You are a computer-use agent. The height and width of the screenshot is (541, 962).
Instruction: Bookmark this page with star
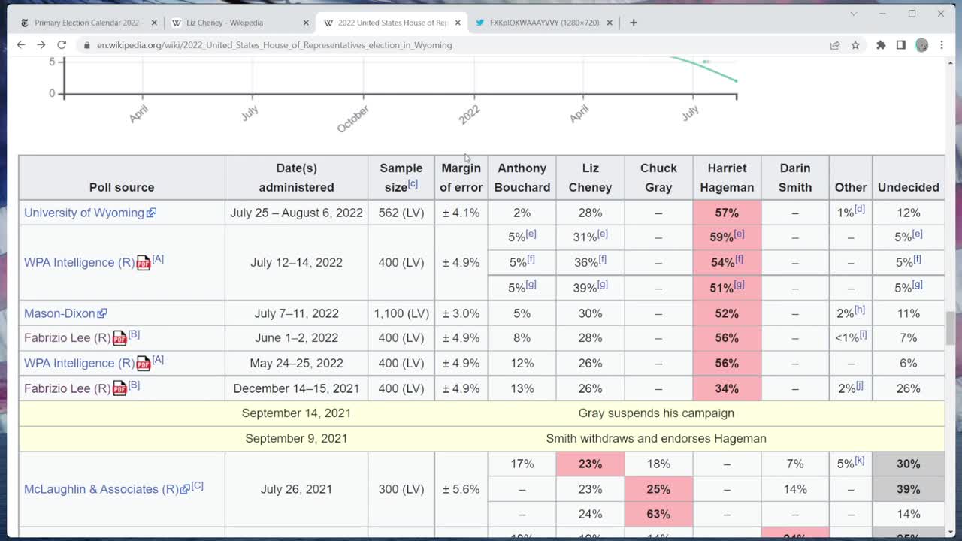click(855, 45)
